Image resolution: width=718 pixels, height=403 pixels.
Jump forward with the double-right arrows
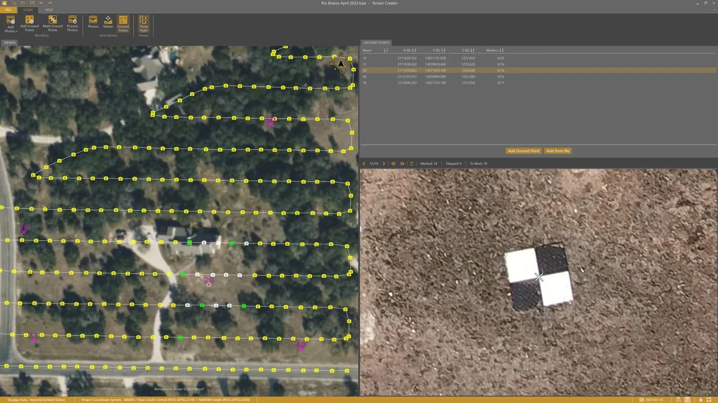402,164
